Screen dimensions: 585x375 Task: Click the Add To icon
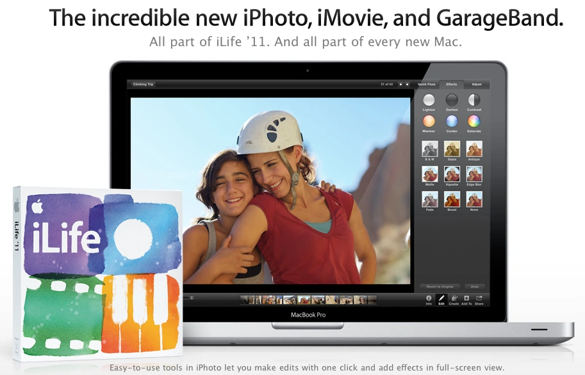[x=466, y=299]
